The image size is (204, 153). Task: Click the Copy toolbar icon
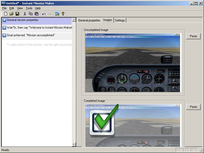pyautogui.click(x=31, y=14)
